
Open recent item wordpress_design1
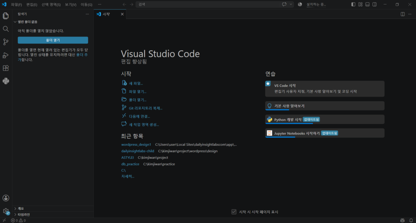(x=136, y=145)
